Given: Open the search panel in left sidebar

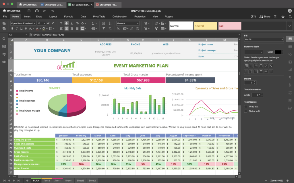Looking at the screenshot, I should (x=4, y=39).
